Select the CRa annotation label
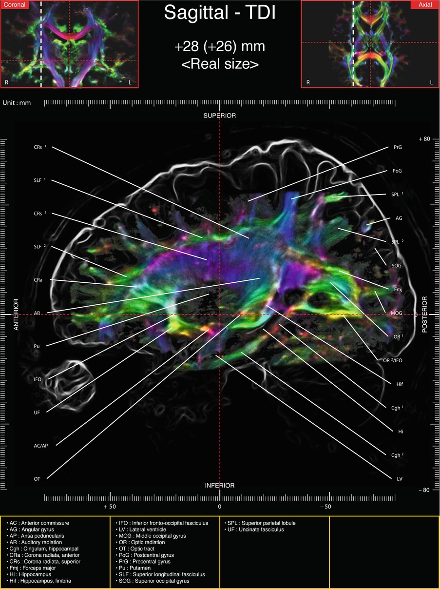 [x=38, y=280]
